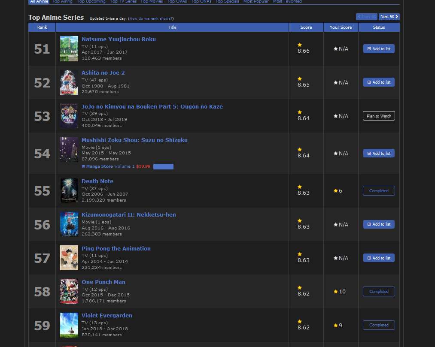The image size is (435, 347).
Task: Click rank number 57
Action: (42, 258)
